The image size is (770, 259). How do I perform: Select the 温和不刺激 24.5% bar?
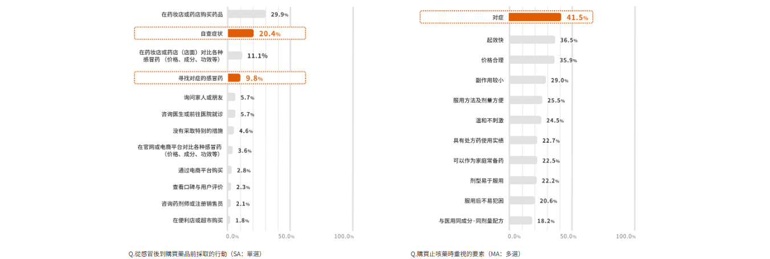pos(525,120)
